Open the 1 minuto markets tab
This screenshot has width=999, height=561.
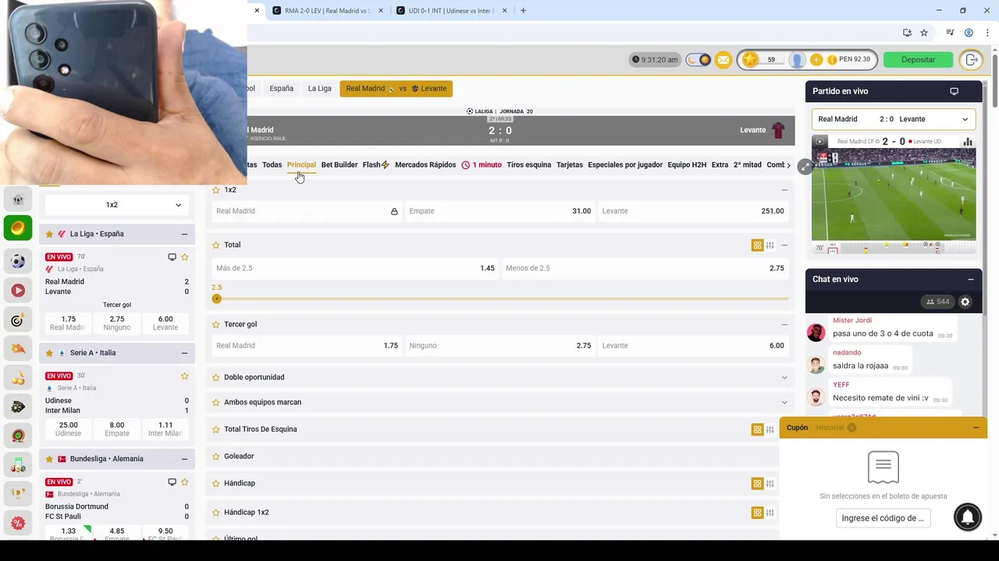point(482,165)
